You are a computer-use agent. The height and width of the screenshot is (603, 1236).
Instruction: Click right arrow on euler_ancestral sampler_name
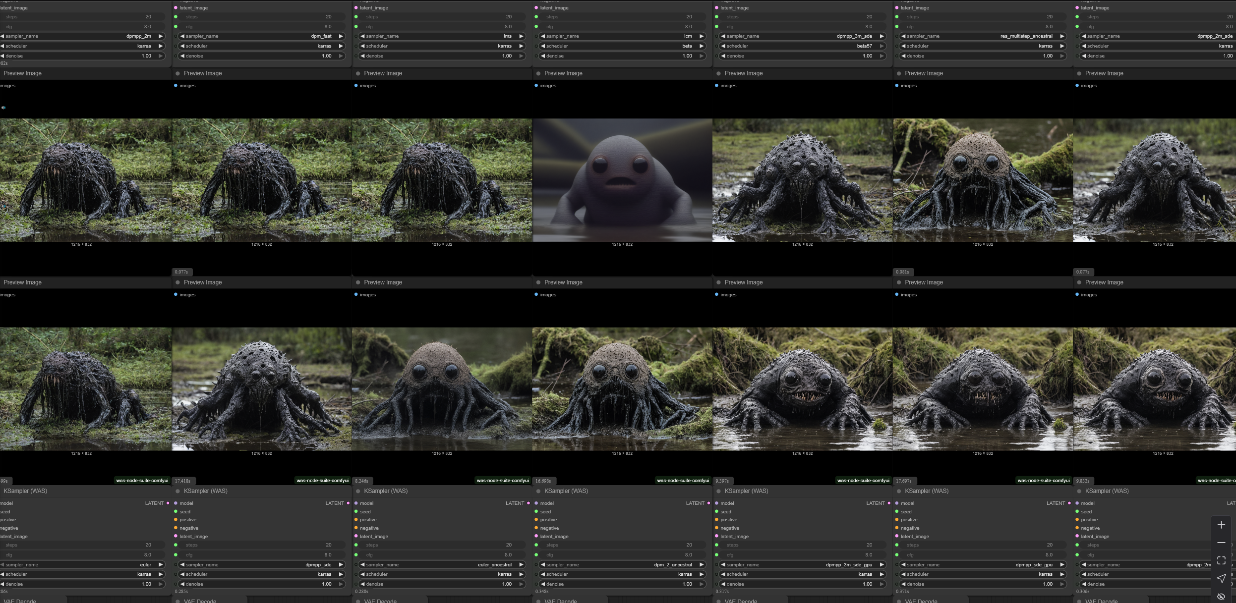521,565
